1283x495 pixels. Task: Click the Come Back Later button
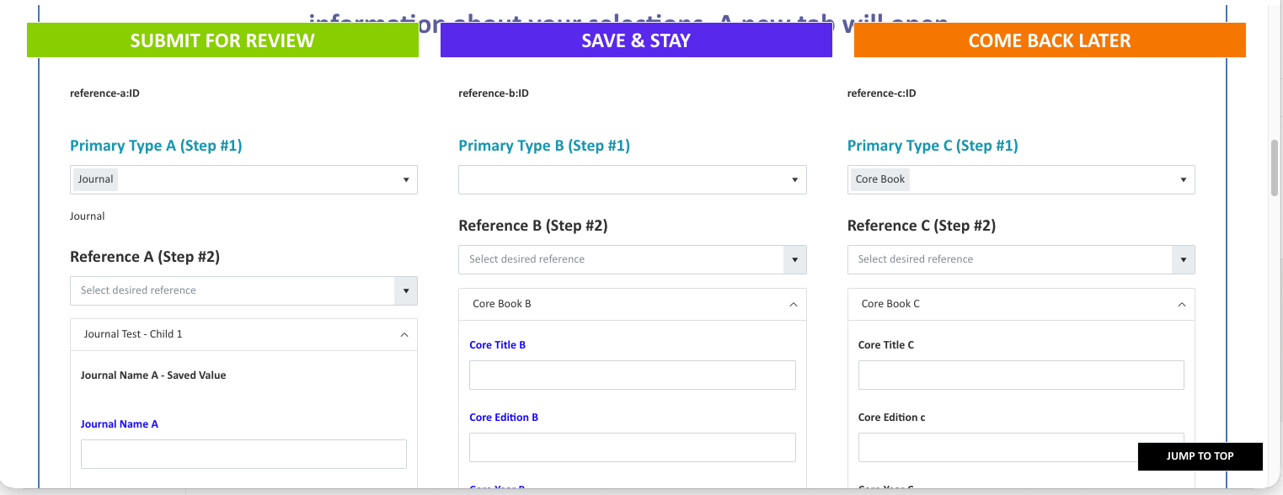point(1049,40)
